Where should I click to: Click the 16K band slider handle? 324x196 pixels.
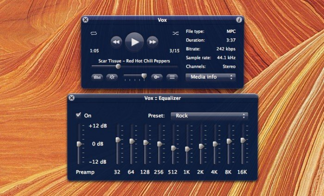pos(243,140)
